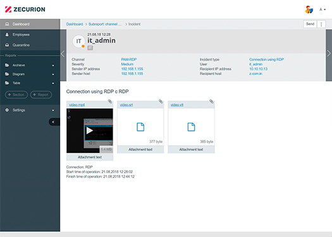Click the 385 byte size label
The image size is (332, 237).
click(x=207, y=142)
